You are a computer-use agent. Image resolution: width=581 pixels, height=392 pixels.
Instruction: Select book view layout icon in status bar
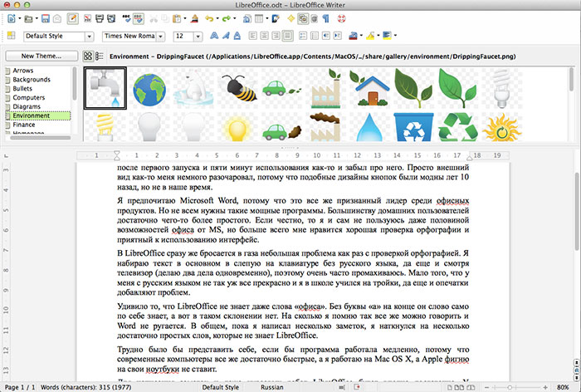(471, 387)
